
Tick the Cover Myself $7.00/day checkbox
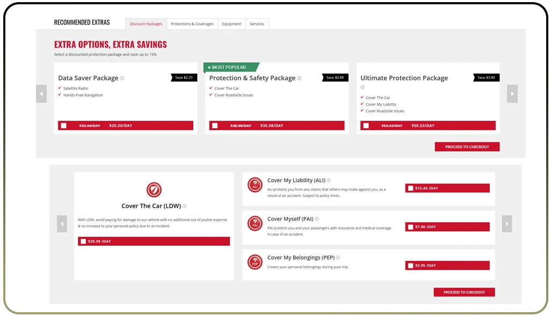coord(411,227)
